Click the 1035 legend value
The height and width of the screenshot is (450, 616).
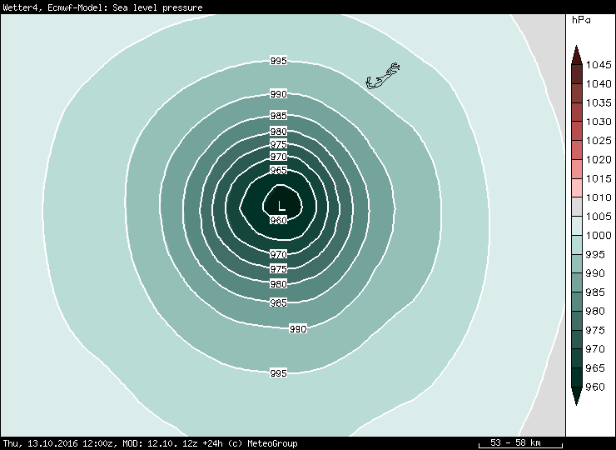[599, 102]
